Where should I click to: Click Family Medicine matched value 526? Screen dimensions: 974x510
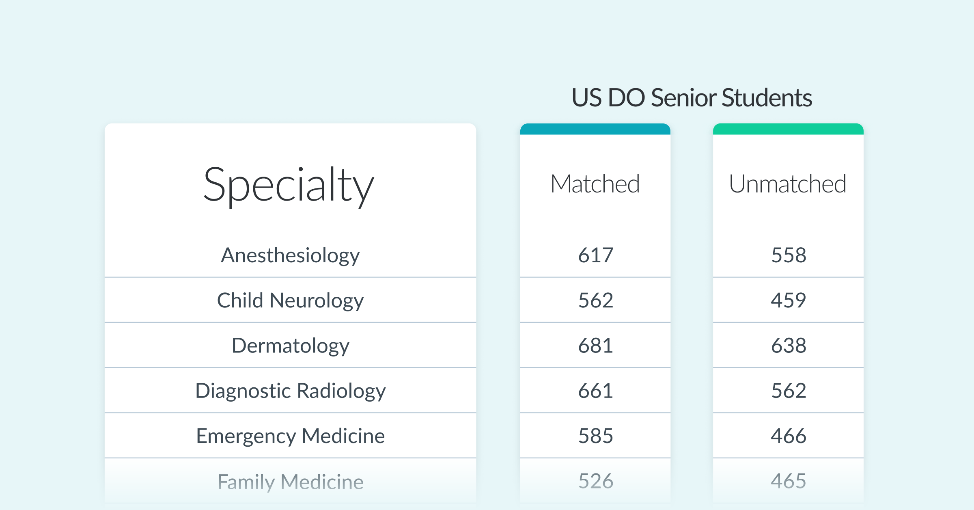point(595,481)
